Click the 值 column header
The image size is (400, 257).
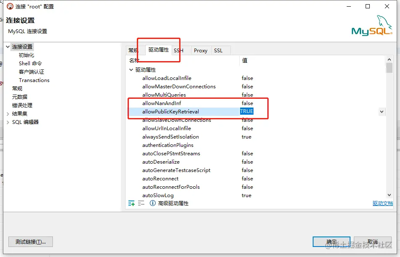point(245,60)
